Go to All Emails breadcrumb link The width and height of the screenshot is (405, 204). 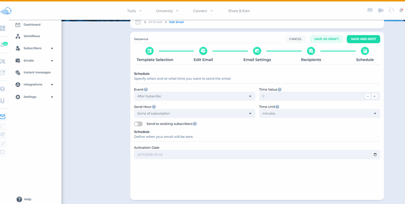155,22
